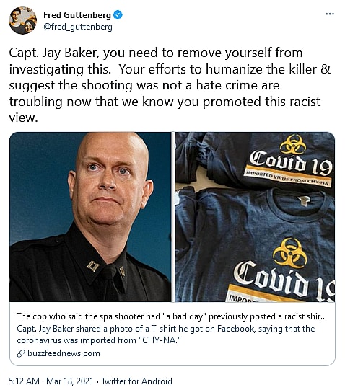
Task: Click the captain insignia pin on collar
Action: pos(93,266)
